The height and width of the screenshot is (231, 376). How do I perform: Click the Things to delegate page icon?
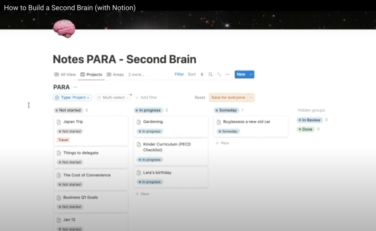(59, 153)
